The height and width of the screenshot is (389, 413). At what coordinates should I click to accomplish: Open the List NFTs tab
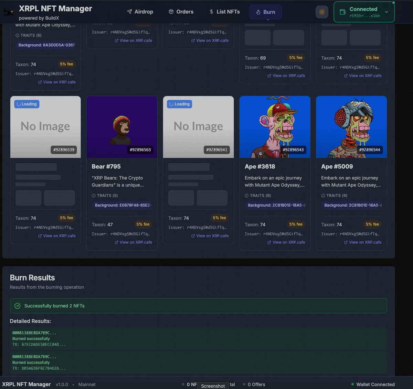(x=224, y=12)
